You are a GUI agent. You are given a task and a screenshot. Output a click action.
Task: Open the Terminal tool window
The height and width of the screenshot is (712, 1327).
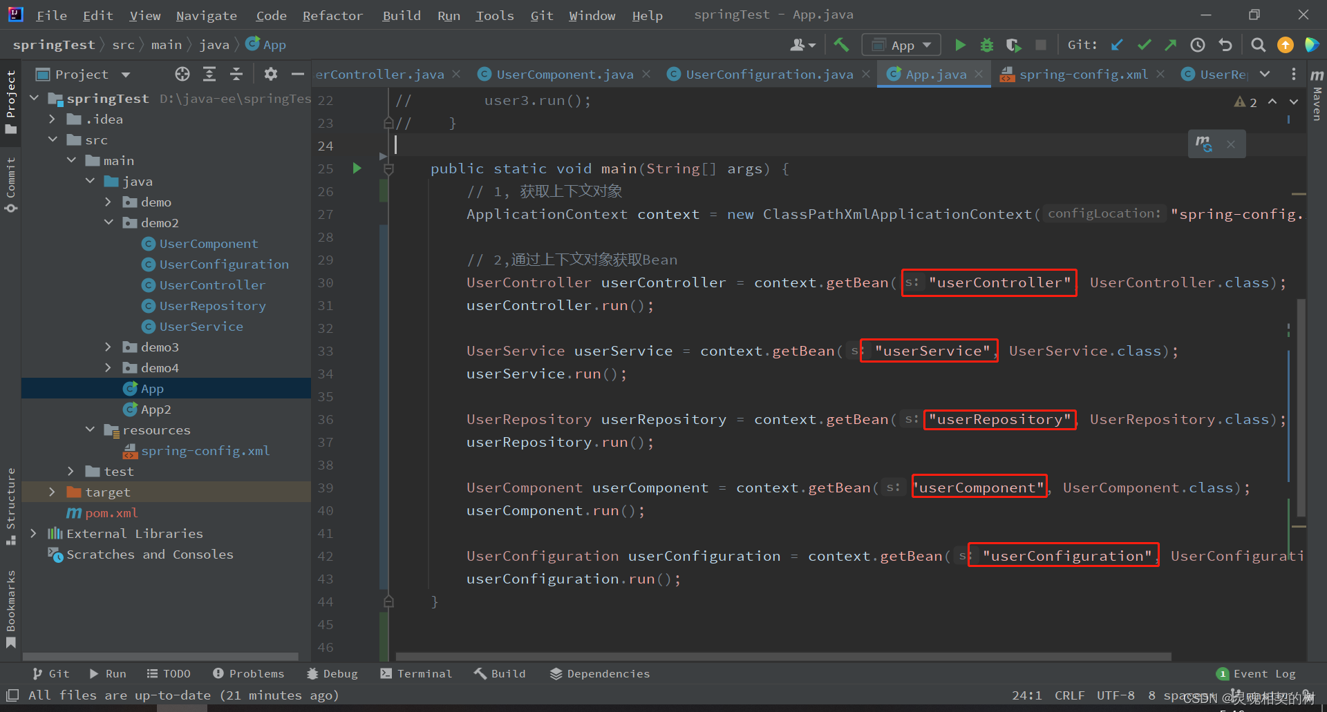[x=416, y=673]
